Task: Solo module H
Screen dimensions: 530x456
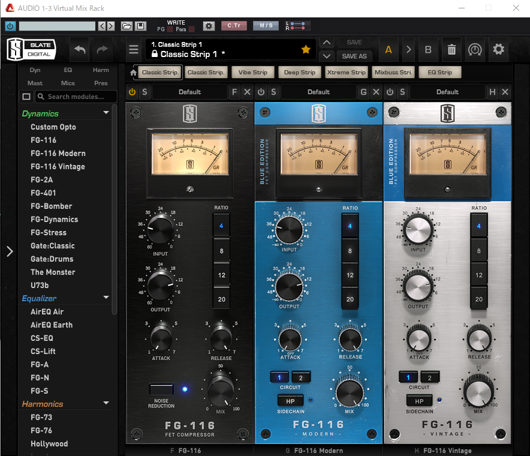Action: (x=402, y=92)
